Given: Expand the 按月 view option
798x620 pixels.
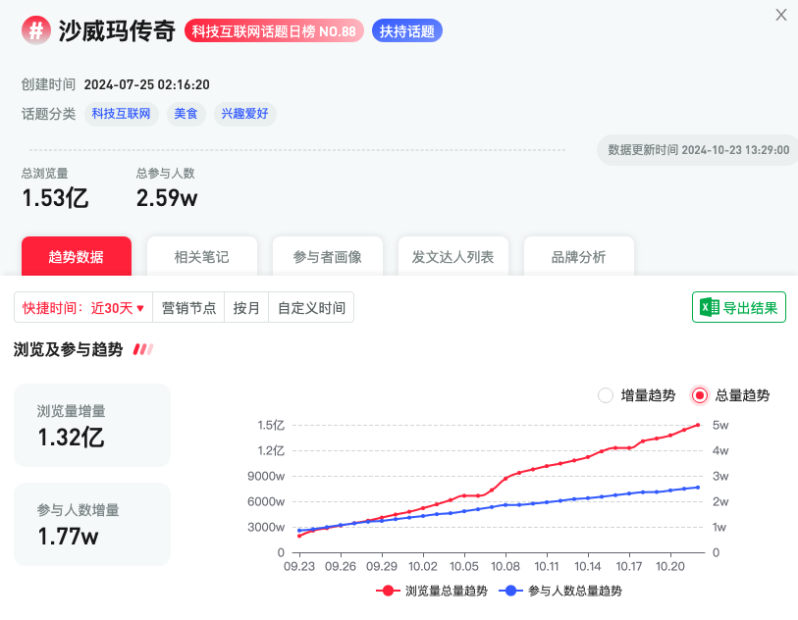Looking at the screenshot, I should pyautogui.click(x=246, y=306).
